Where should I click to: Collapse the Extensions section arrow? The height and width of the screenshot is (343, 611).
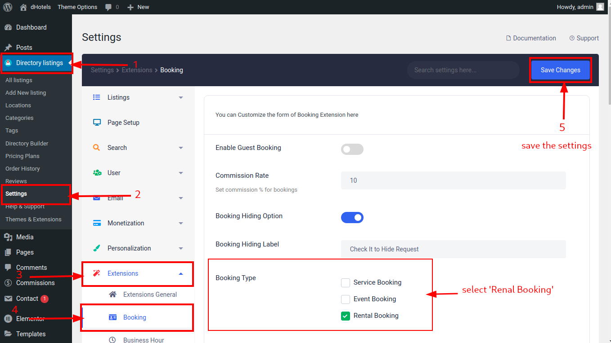[181, 273]
